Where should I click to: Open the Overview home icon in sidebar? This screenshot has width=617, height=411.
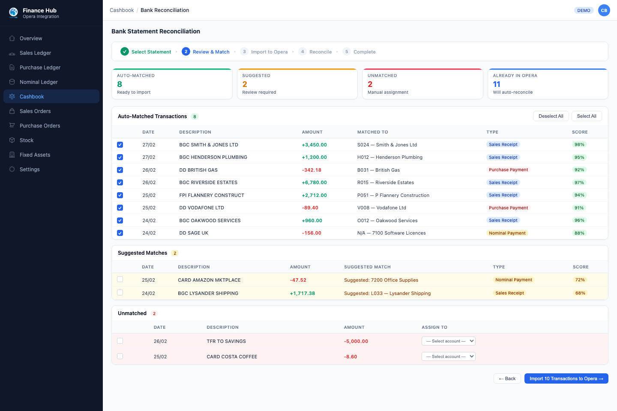click(x=12, y=39)
